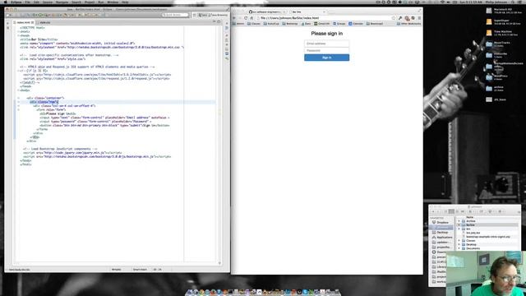This screenshot has height=296, width=526.
Task: Select Applications in Finder sidebar
Action: point(442,238)
